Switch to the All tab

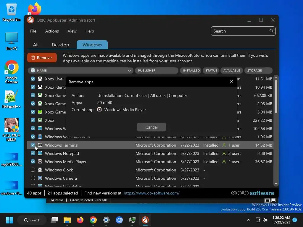(36, 45)
